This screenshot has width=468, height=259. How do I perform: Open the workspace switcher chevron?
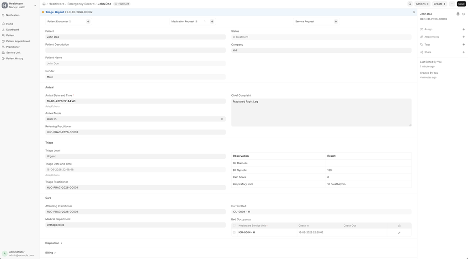[x=35, y=5]
